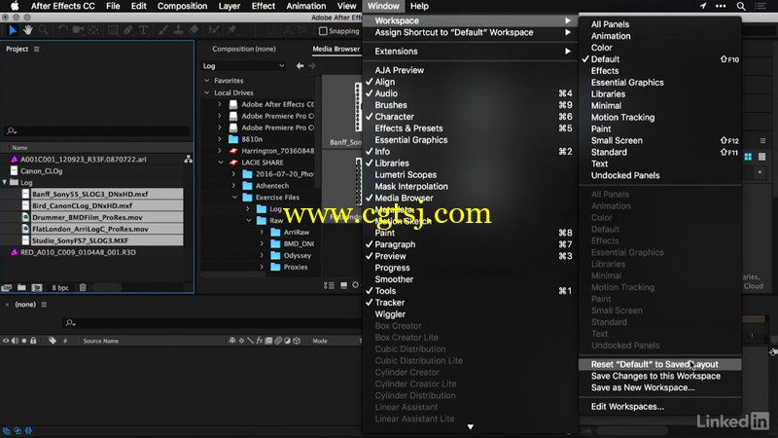
Task: Open the Extensions submenu
Action: click(470, 52)
